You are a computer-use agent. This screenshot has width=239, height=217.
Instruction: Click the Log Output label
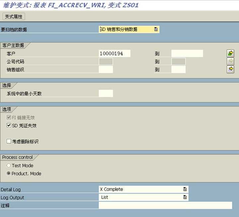[12, 198]
